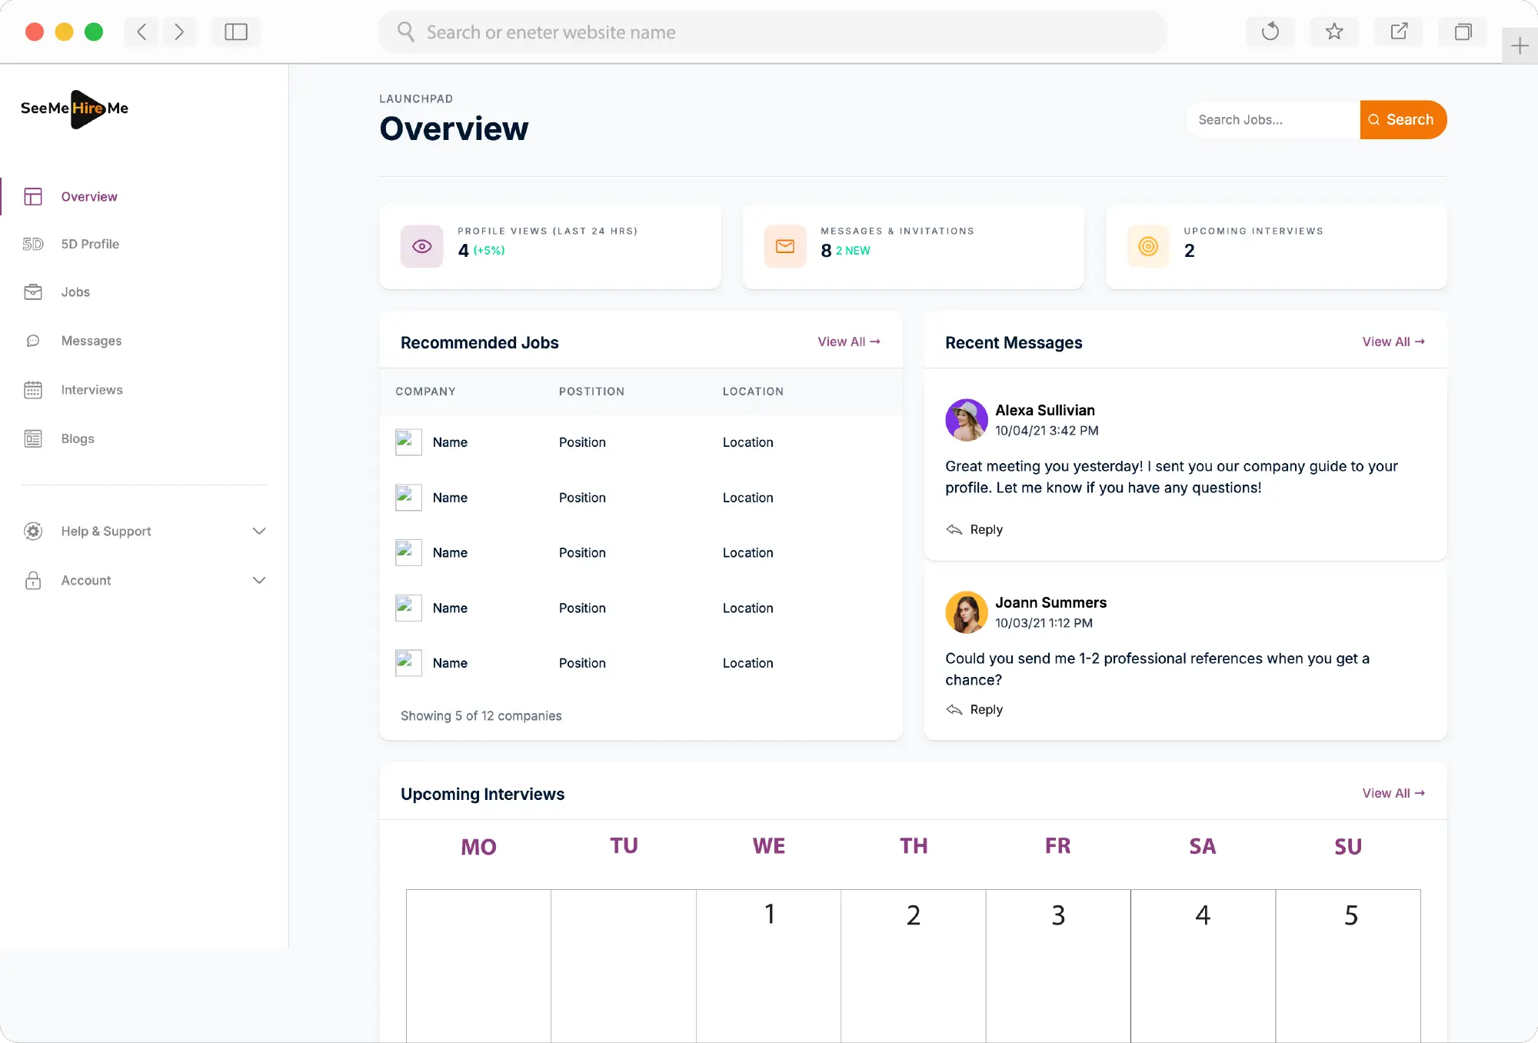View All recommended jobs
Screen dimensions: 1538x1043
[x=848, y=342]
